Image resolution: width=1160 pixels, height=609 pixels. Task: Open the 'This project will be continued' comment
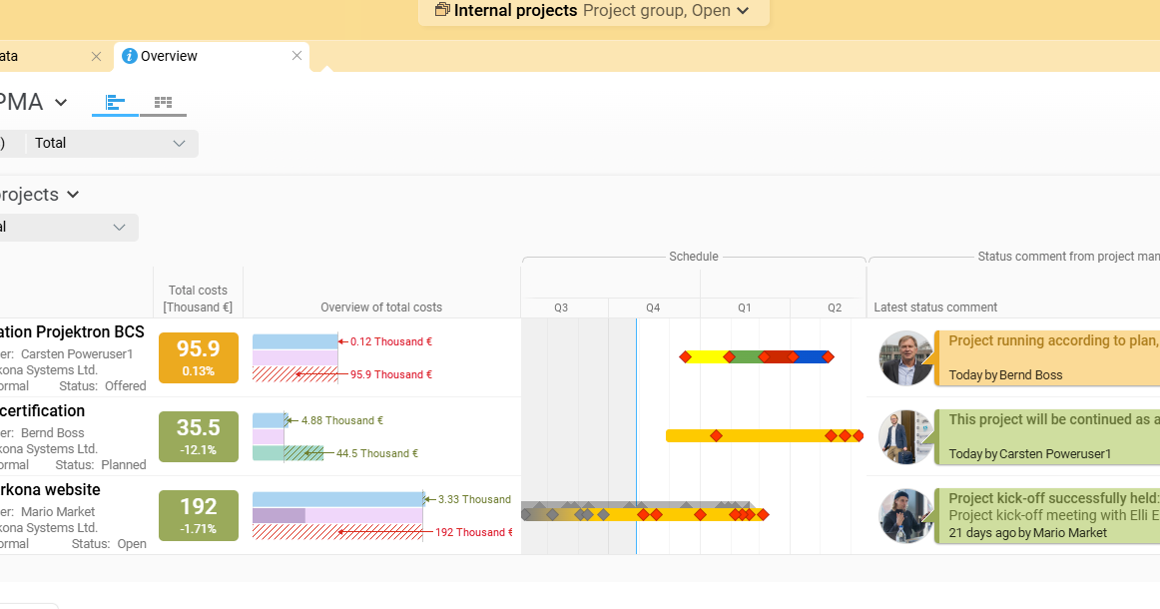coord(1047,436)
